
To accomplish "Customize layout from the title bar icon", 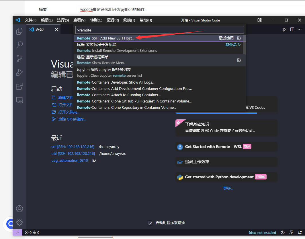I will 259,20.
